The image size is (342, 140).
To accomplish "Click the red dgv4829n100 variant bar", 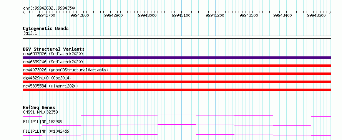I will point(177,82).
